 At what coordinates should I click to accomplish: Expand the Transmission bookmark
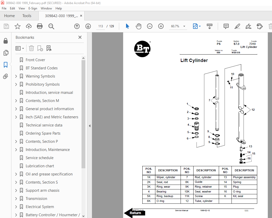tap(16, 199)
